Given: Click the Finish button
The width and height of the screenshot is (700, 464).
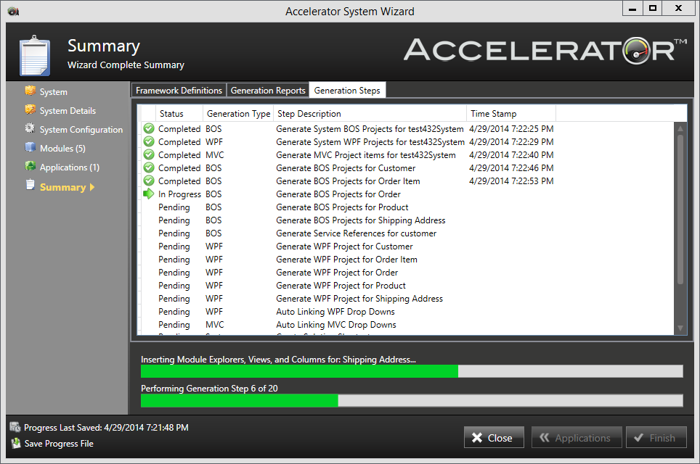Looking at the screenshot, I should pyautogui.click(x=656, y=438).
